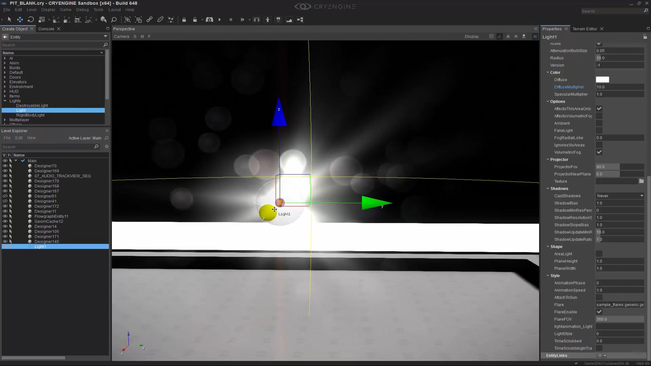The image size is (651, 366).
Task: Click the camera game-mode icon
Action: click(x=210, y=20)
